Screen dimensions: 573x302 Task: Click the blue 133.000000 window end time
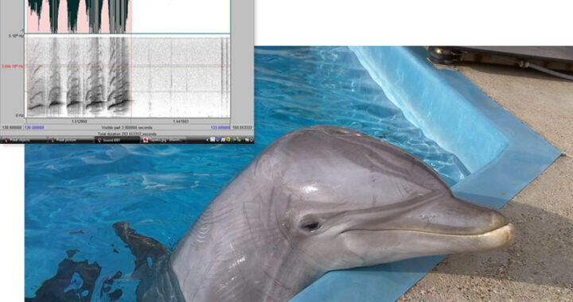click(220, 128)
